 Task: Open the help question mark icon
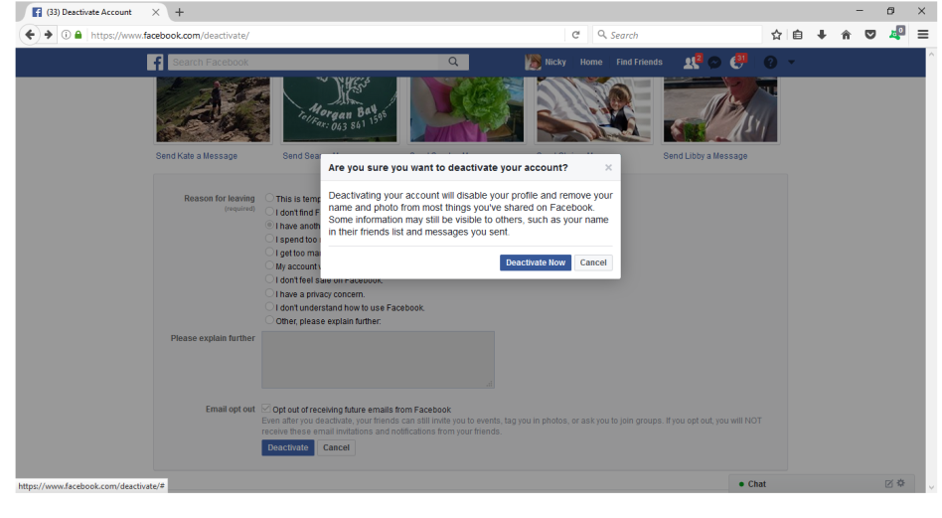pos(770,63)
